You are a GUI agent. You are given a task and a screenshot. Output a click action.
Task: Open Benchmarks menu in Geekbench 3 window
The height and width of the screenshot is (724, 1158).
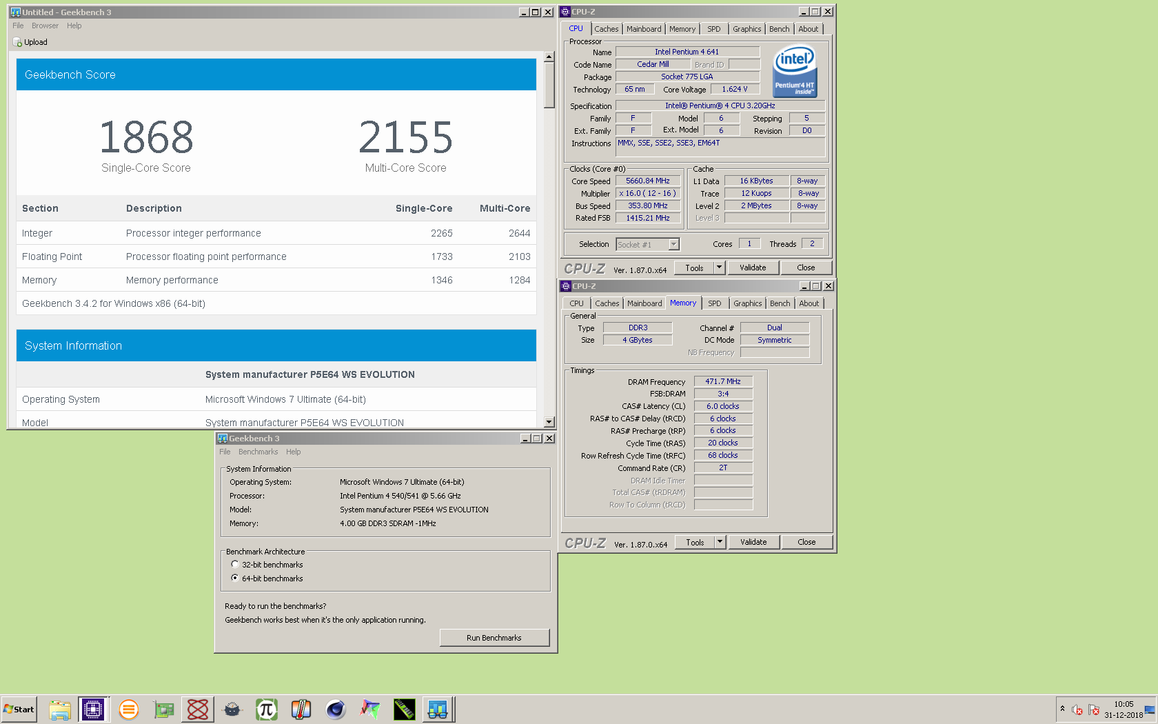point(258,452)
